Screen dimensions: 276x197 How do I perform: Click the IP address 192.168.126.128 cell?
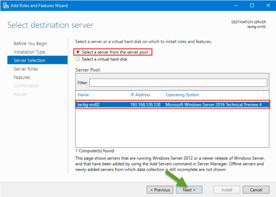(145, 105)
